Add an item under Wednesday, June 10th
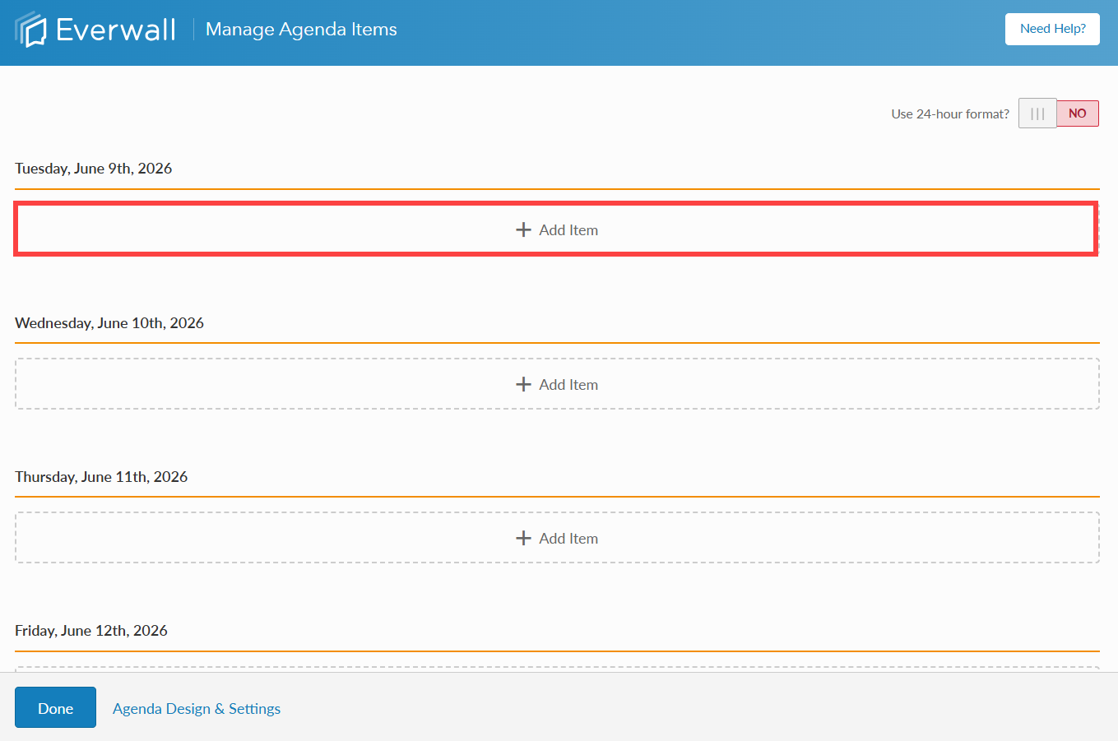 [x=556, y=383]
